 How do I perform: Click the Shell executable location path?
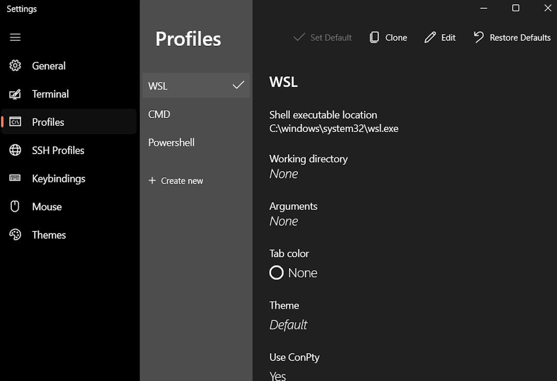coord(334,128)
